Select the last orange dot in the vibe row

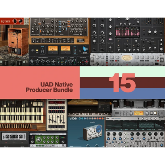point(102,119)
